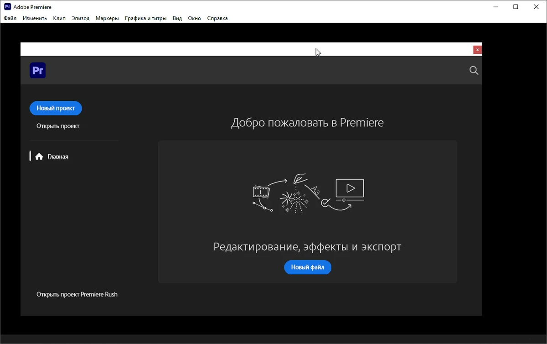Open the Маркеры menu
Viewport: 547px width, 344px height.
coord(107,18)
